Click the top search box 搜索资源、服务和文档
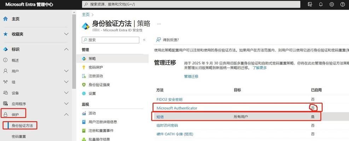This screenshot has width=349, height=141. [x=191, y=4]
